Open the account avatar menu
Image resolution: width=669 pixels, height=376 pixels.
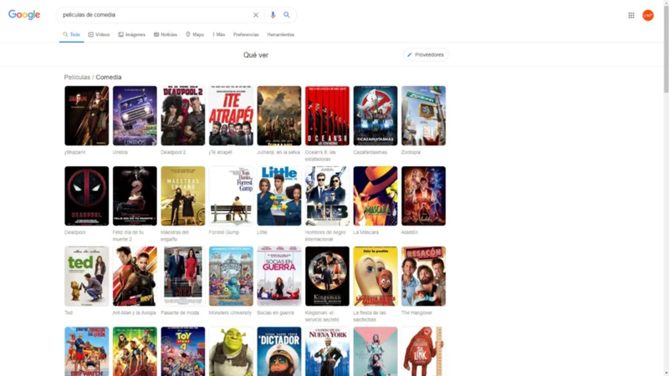point(647,15)
